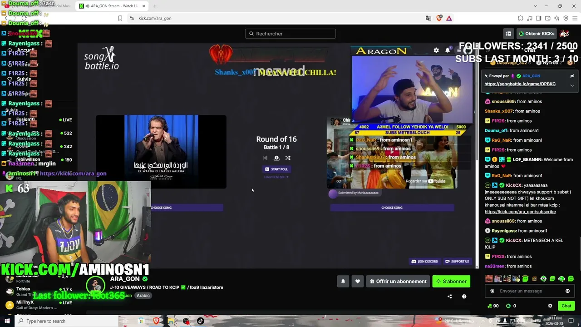Open the browser extensions puzzle icon
This screenshot has height=327, width=581.
(x=521, y=18)
